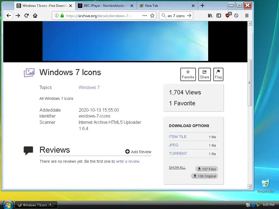Viewport: 279px width, 209px height.
Task: Click the taskbar clock showing 9:05 PM
Action: click(x=268, y=205)
